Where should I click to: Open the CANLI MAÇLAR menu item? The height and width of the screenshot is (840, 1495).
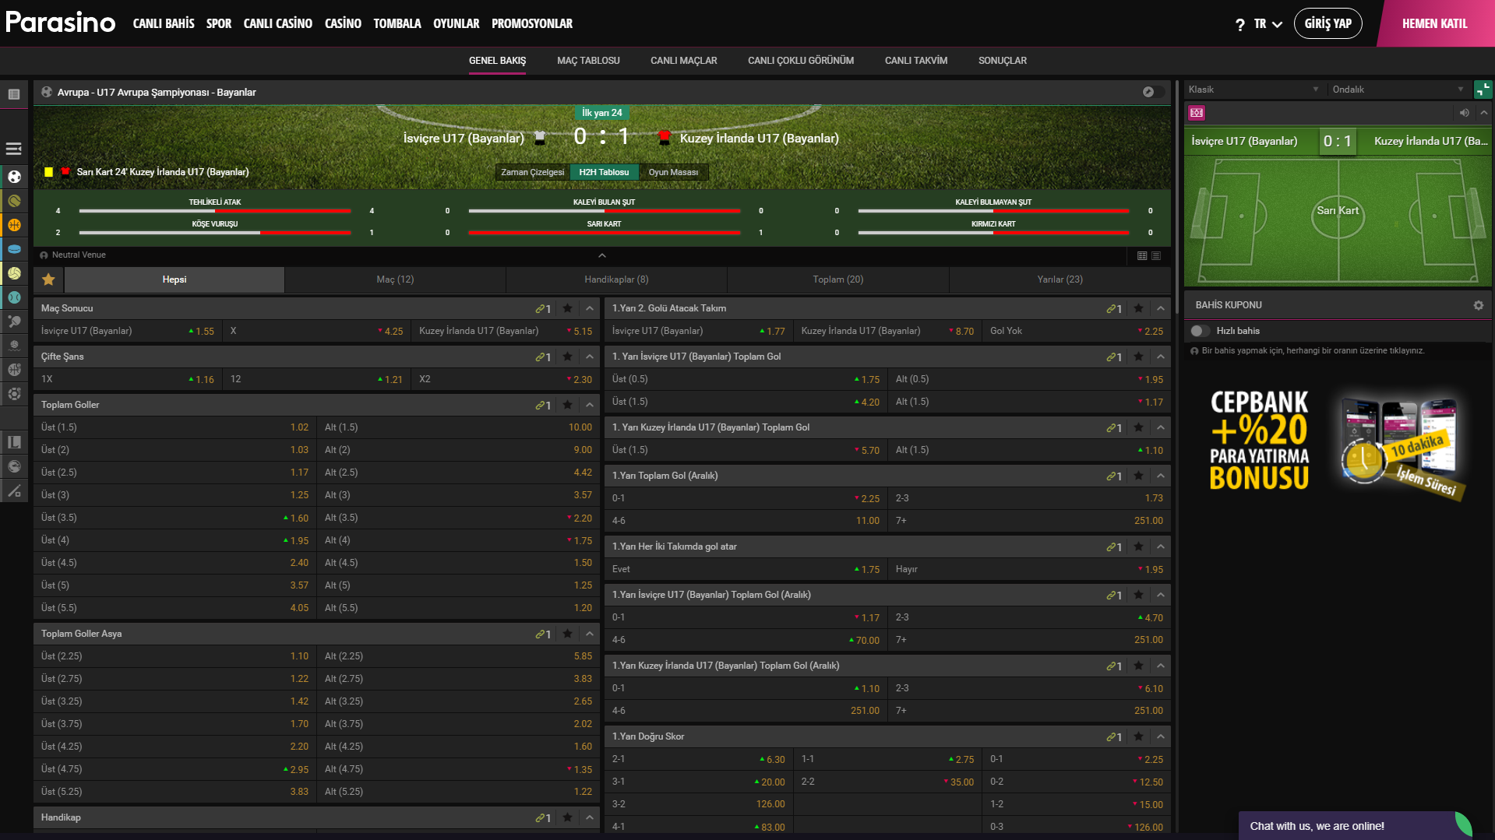(683, 61)
